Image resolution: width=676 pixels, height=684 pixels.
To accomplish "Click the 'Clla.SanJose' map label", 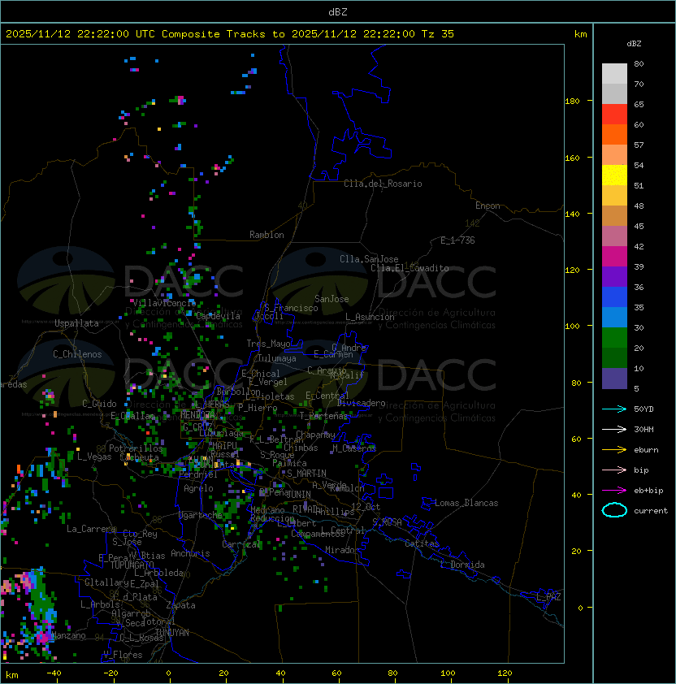I will 369,259.
